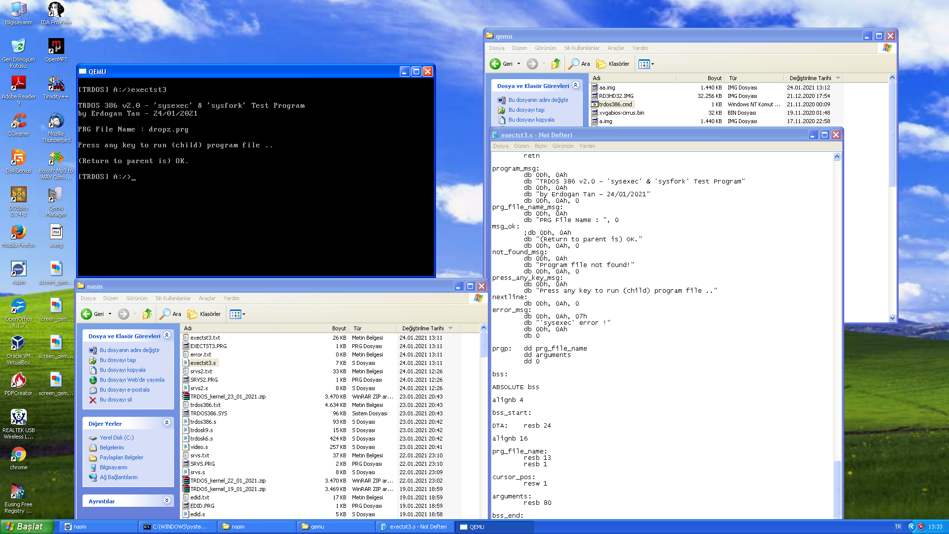Collapse the Diğer Yerler panel
The image size is (949, 534).
point(167,423)
